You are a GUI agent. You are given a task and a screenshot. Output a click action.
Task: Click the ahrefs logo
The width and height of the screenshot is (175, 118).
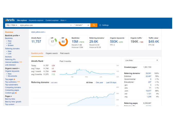(10, 20)
